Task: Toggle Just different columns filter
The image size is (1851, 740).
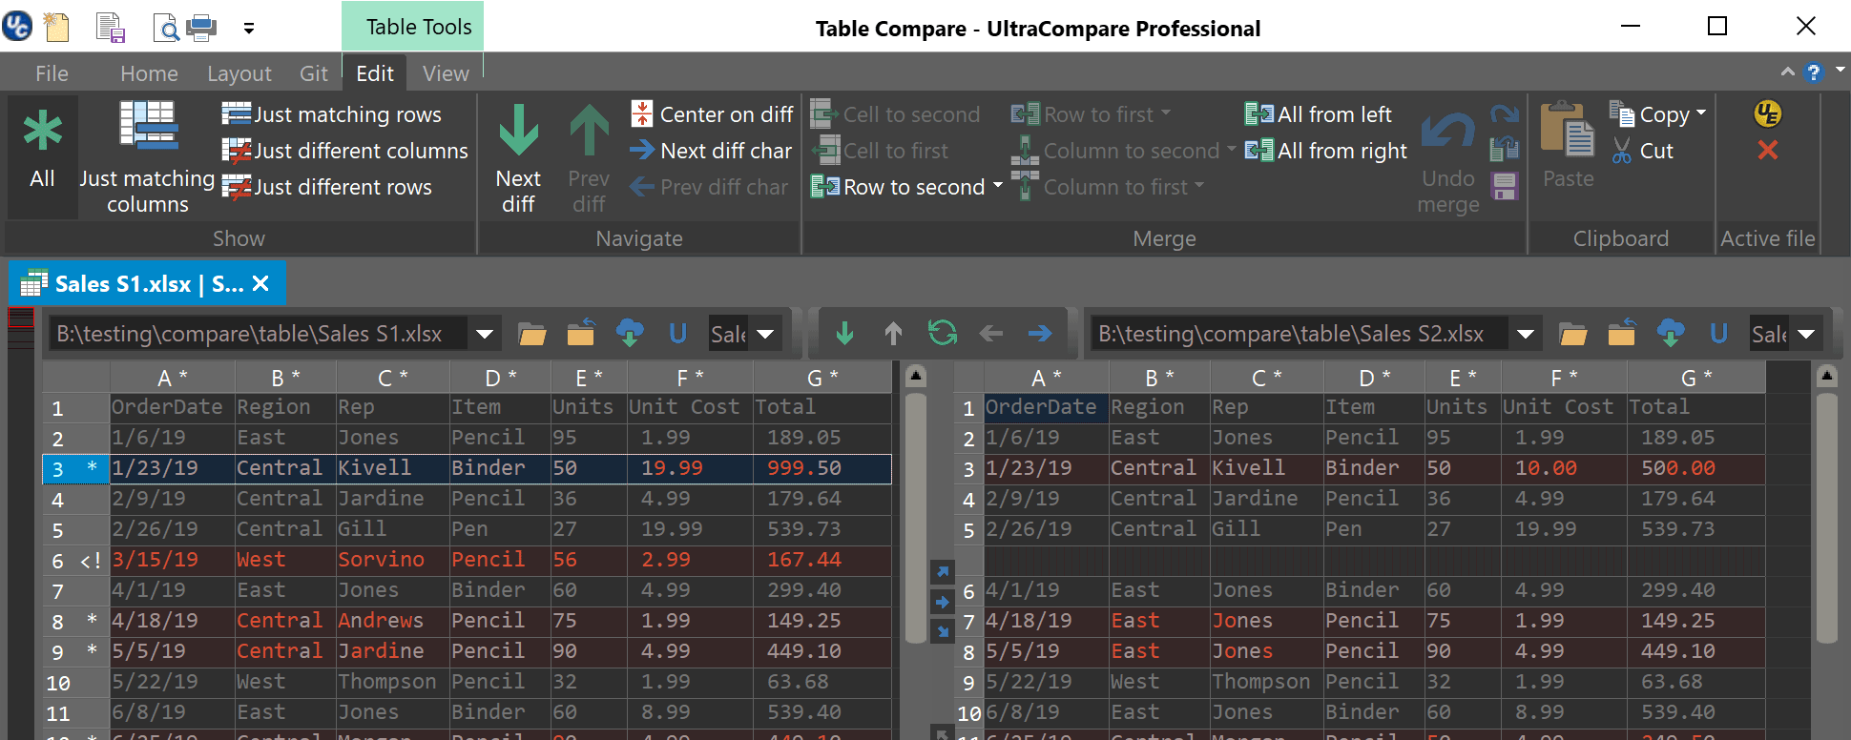Action: point(344,151)
